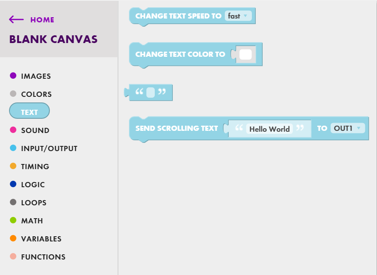Screen dimensions: 377x275
Task: Click the purple back arrow icon
Action: click(x=16, y=19)
